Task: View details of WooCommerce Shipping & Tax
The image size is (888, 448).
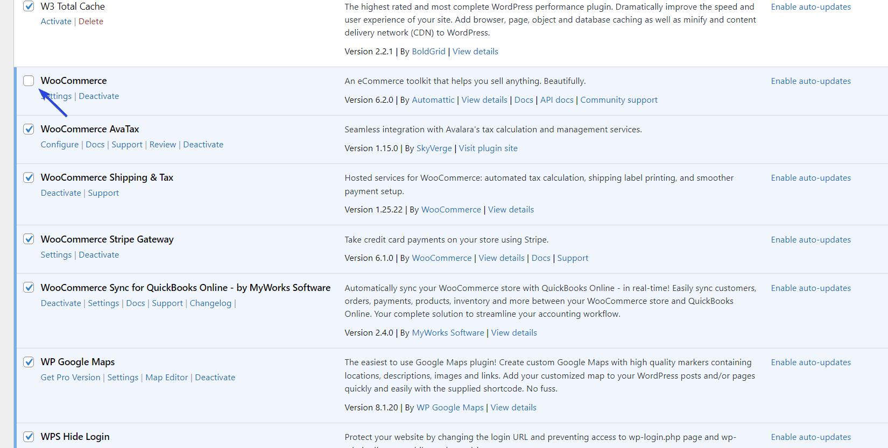Action: (x=511, y=210)
